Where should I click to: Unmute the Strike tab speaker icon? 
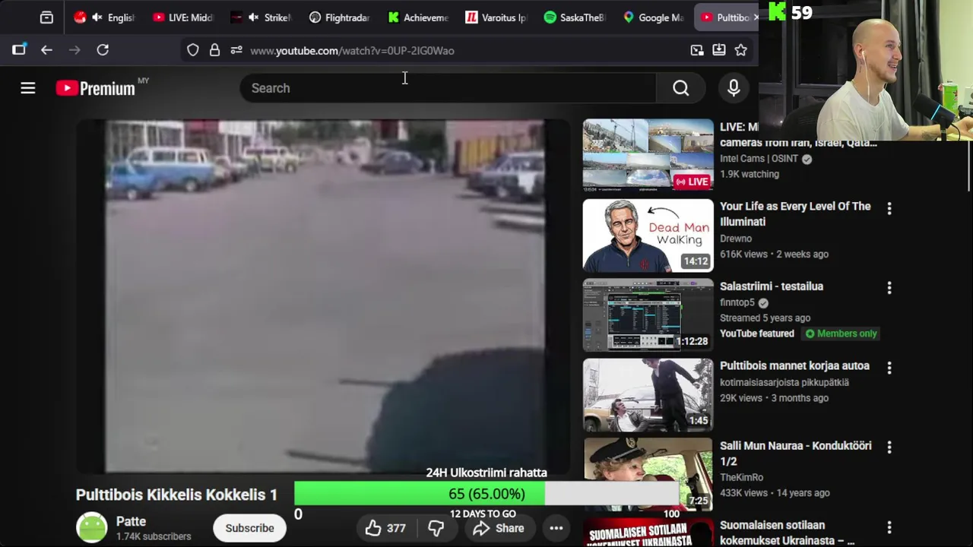[253, 17]
